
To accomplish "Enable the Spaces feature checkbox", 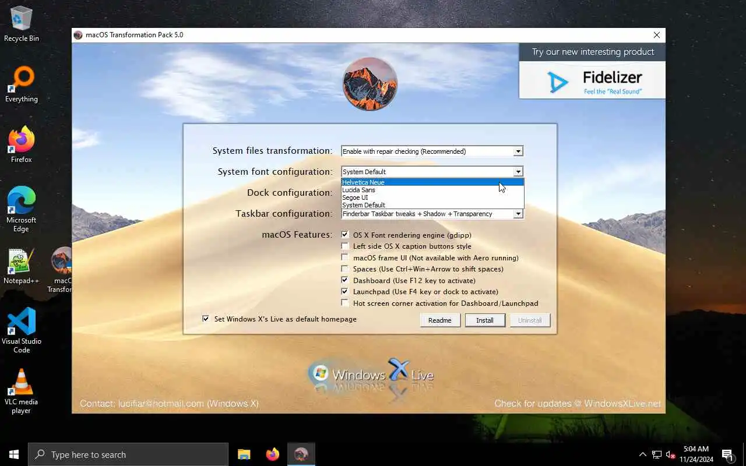I will 345,269.
